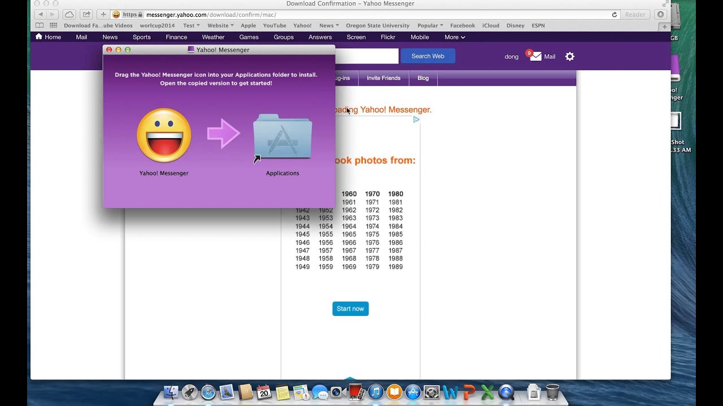Launch Microsoft Excel from the Dock
The image size is (723, 406).
487,392
